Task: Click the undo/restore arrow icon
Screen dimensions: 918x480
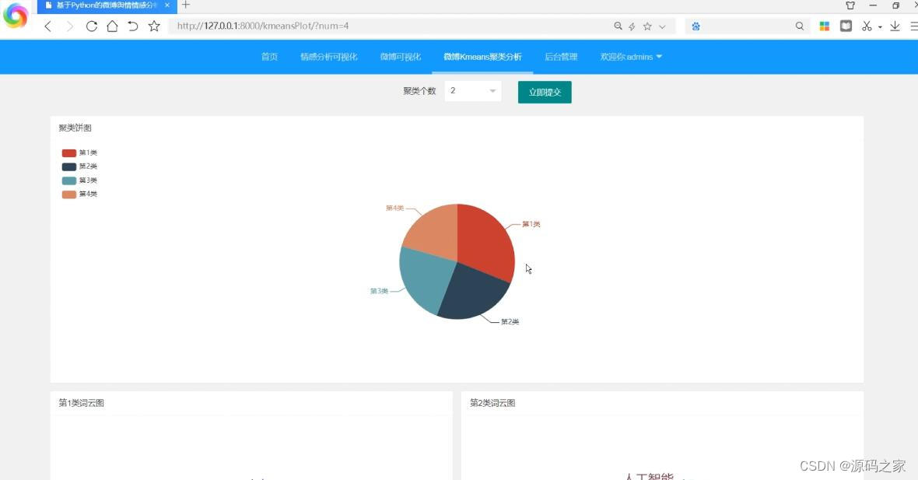Action: pos(133,26)
